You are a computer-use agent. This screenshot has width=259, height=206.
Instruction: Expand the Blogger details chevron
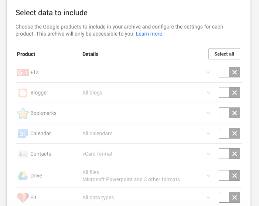pos(209,93)
